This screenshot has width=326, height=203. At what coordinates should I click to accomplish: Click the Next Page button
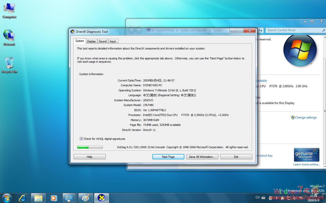pos(168,157)
